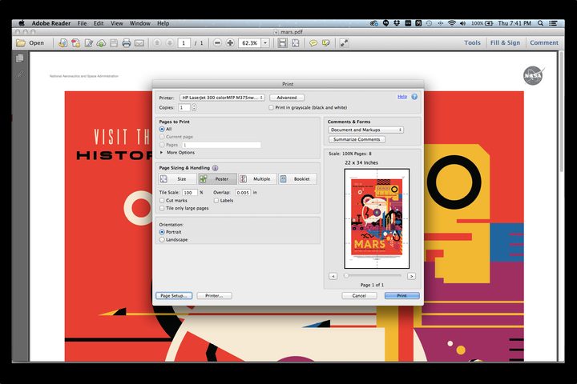Open the Dropbox menu bar icon
The image size is (577, 384).
397,23
